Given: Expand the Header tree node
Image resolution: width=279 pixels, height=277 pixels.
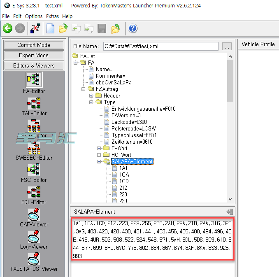Looking at the screenshot, I should tap(91, 95).
